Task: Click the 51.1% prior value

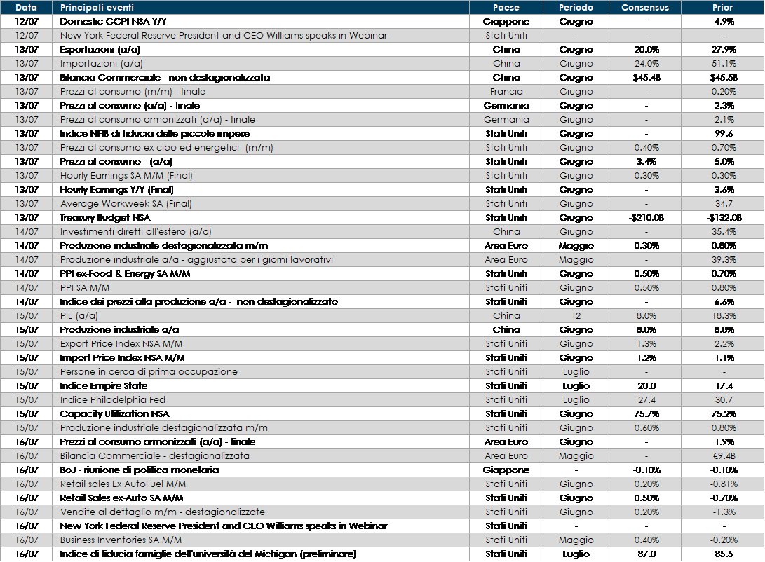Action: (722, 64)
